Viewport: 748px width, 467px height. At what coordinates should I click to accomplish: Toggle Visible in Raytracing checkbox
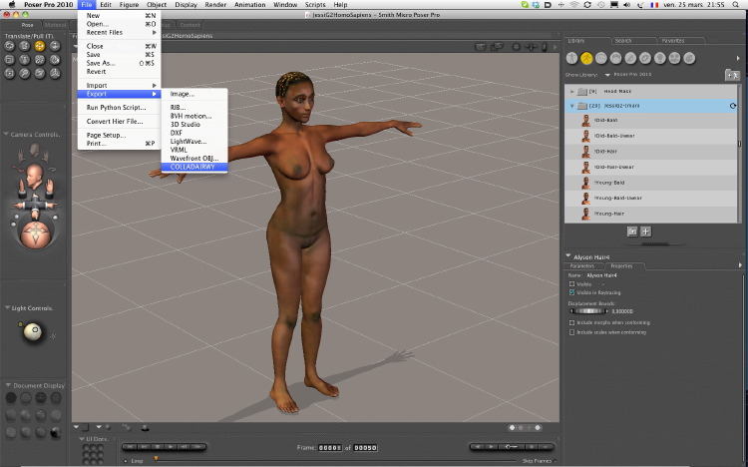[x=571, y=292]
